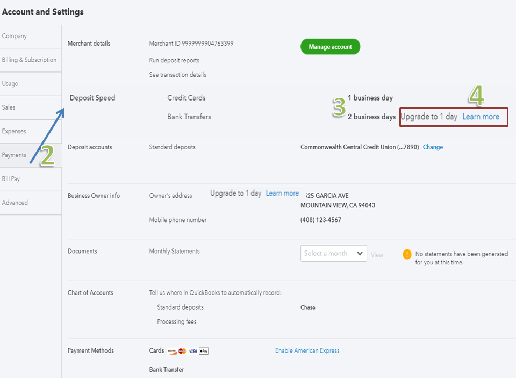Open the Usage tab

click(x=10, y=84)
